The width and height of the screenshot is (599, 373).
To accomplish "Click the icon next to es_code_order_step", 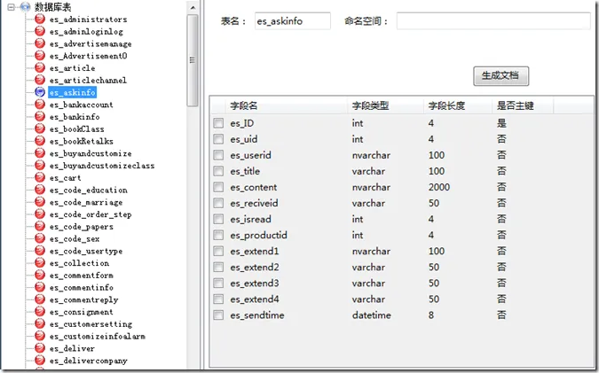I will coord(40,214).
